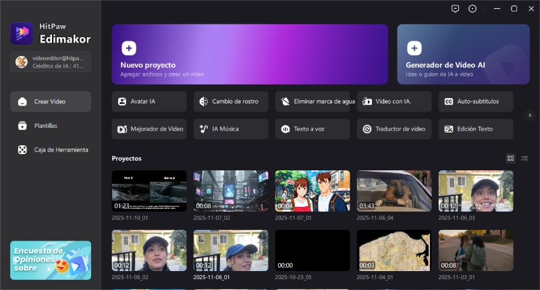The width and height of the screenshot is (540, 290).
Task: Click Nuevo proyecto title text
Action: pyautogui.click(x=148, y=65)
